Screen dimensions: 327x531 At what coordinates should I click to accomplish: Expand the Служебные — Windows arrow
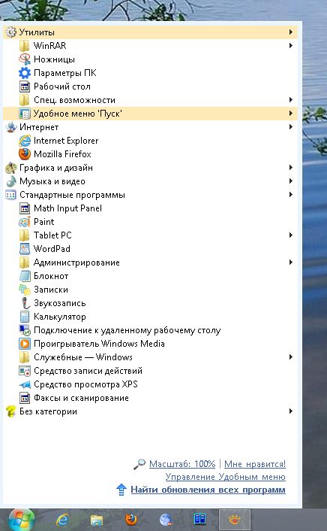point(291,357)
